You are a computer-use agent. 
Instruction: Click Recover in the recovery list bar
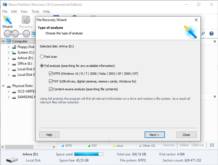tap(169, 145)
